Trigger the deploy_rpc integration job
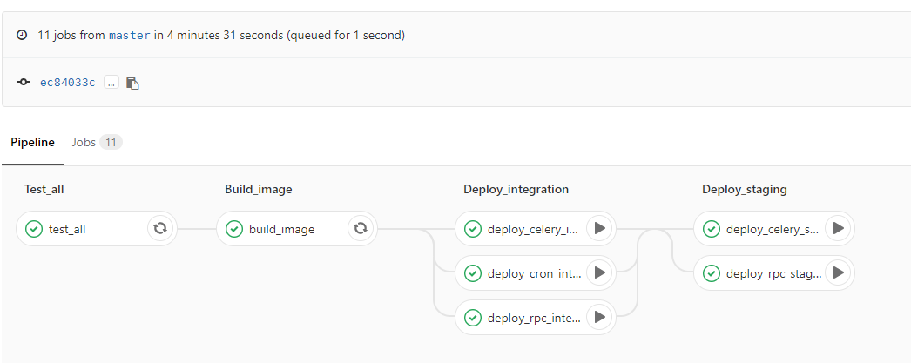This screenshot has height=363, width=911. point(599,317)
